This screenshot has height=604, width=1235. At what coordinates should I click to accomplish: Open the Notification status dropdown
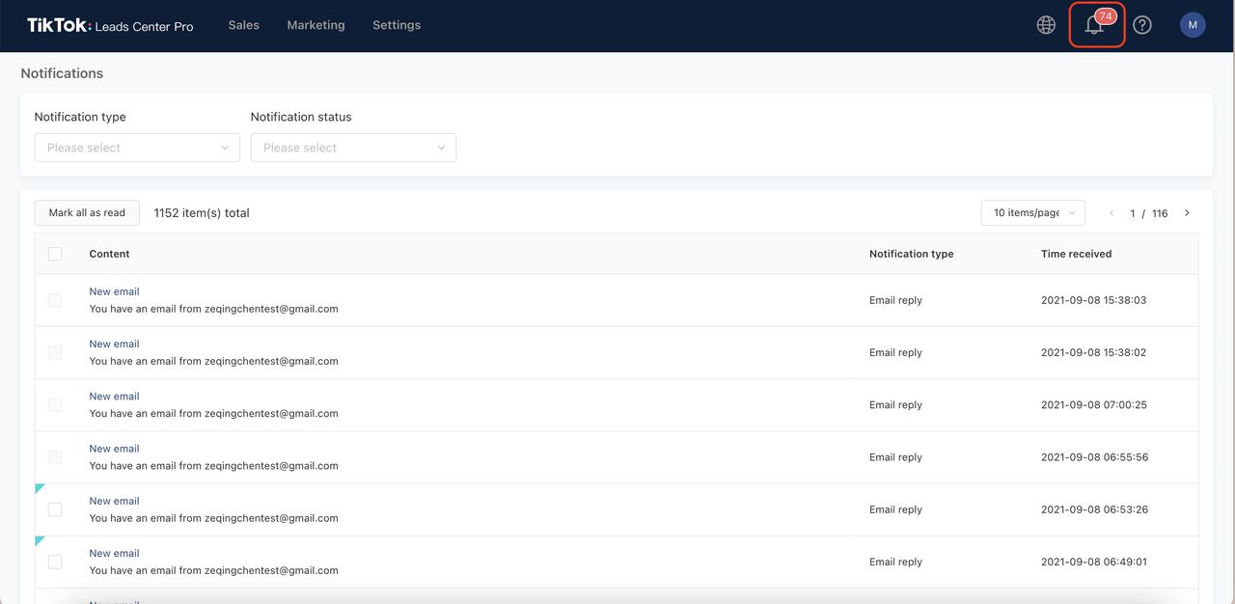pyautogui.click(x=353, y=147)
